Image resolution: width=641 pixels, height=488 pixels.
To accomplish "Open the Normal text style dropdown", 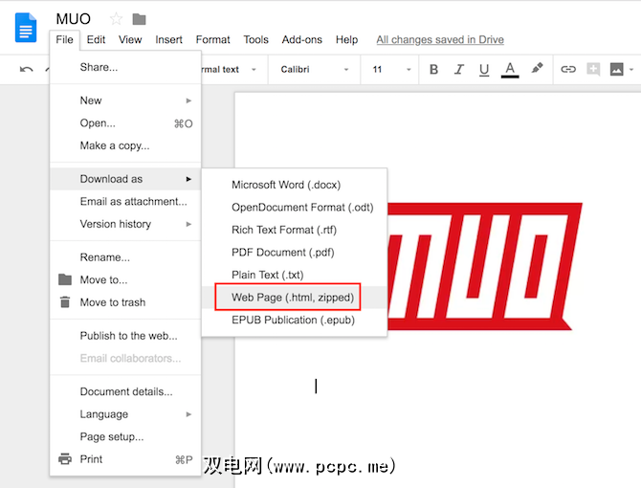I will (231, 70).
